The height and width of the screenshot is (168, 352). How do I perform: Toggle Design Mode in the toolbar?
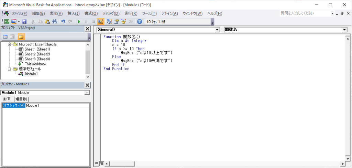tap(100, 21)
